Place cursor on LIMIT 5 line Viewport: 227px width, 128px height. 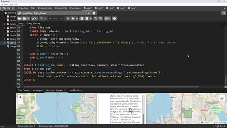coord(29,80)
